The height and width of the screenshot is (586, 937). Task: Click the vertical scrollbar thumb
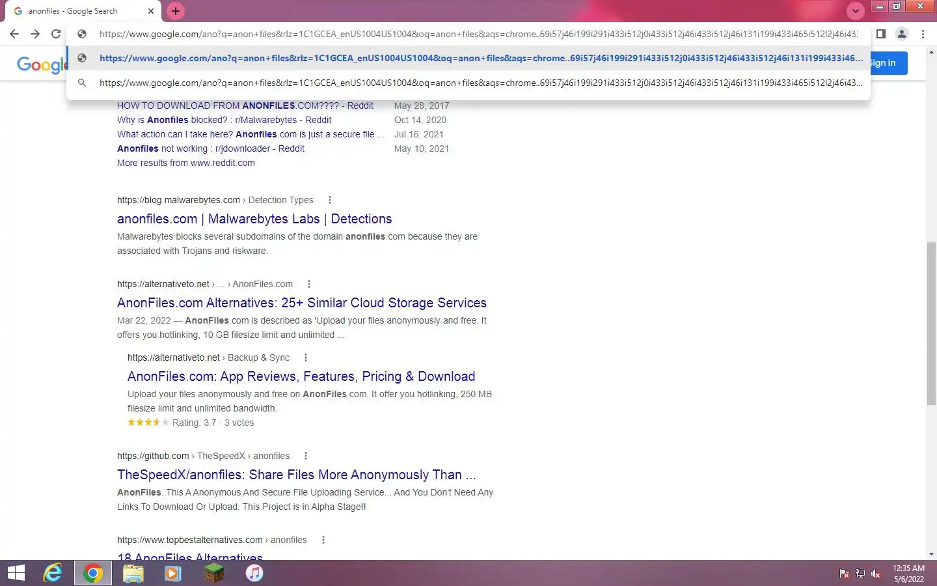pos(931,324)
